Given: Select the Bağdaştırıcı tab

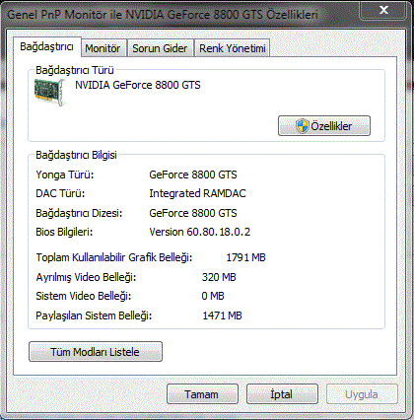Looking at the screenshot, I should pyautogui.click(x=46, y=46).
